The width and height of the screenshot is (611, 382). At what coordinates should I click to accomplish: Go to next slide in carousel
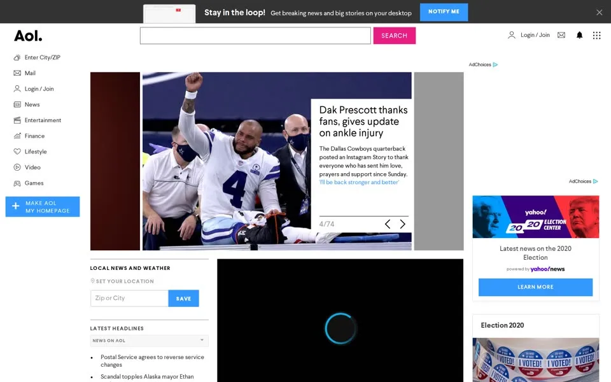pyautogui.click(x=402, y=223)
